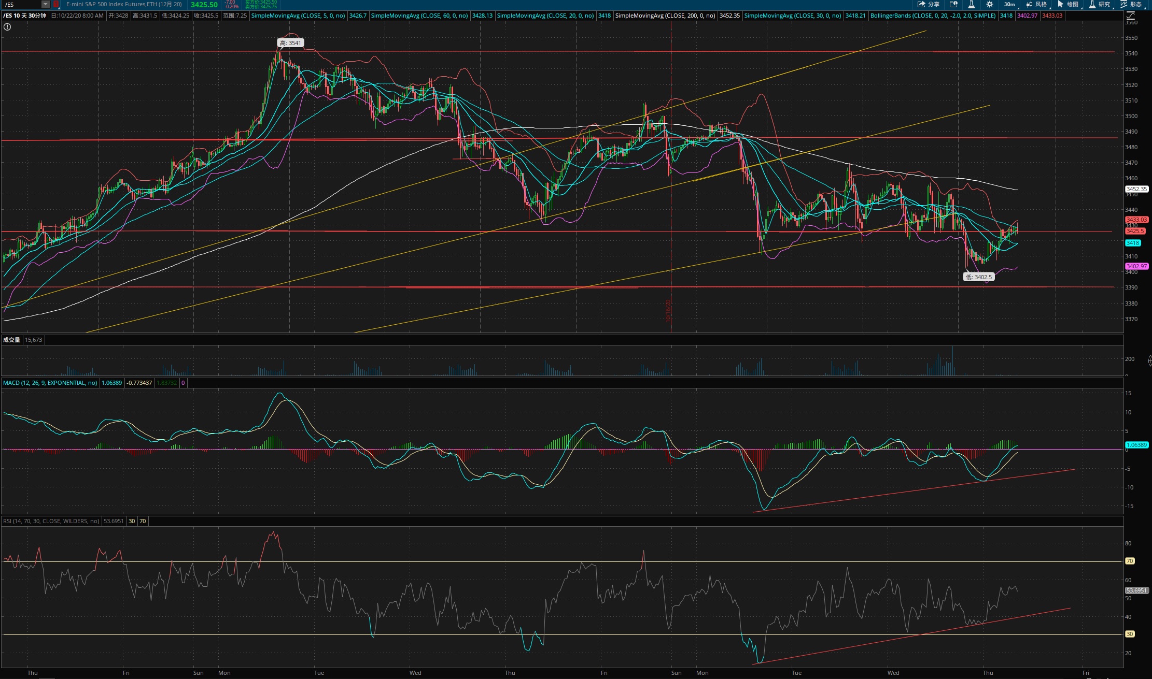Click the E-mini S&P 500 Index Futures description
1152x679 pixels.
coord(123,4)
